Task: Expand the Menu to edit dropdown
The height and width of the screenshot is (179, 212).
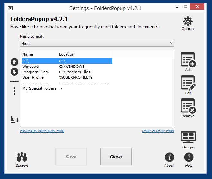Action: click(97, 43)
